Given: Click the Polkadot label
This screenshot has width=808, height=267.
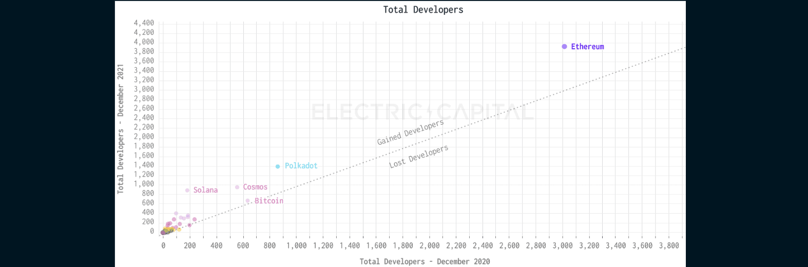Looking at the screenshot, I should (301, 166).
